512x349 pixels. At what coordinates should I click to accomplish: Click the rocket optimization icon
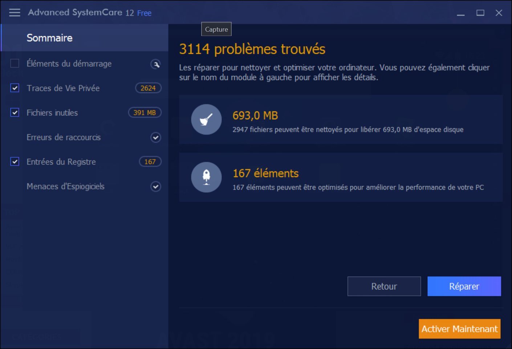click(x=206, y=177)
